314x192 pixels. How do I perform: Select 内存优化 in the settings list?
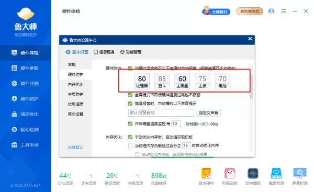point(75,84)
